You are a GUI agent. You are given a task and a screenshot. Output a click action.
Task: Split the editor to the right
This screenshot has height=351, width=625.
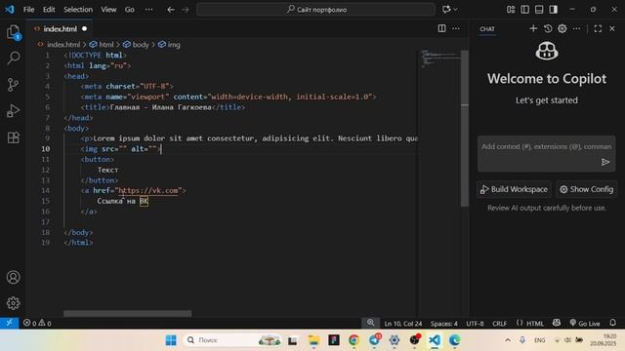441,28
